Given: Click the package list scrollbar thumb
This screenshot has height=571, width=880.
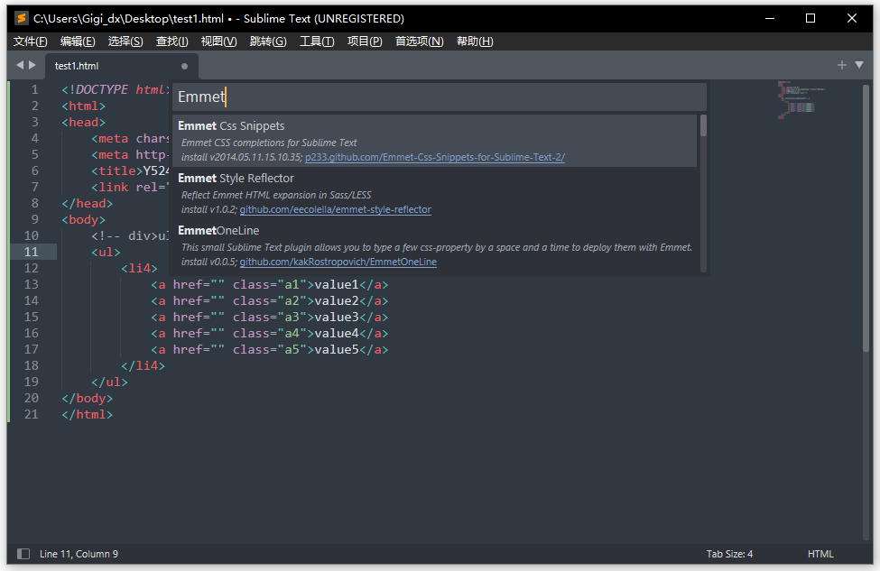Looking at the screenshot, I should [703, 125].
